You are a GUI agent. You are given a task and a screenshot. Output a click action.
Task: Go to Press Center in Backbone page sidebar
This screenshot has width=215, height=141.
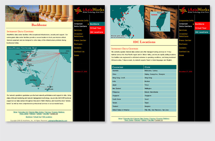(80, 40)
